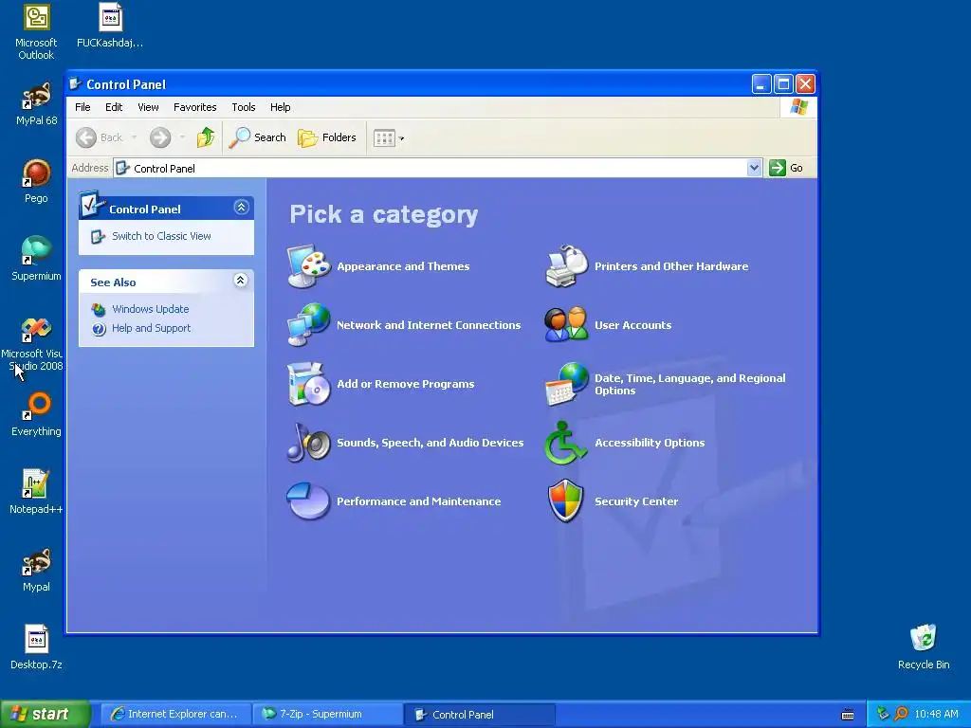Image resolution: width=971 pixels, height=728 pixels.
Task: Click the Add or Remove Programs text
Action: point(406,384)
